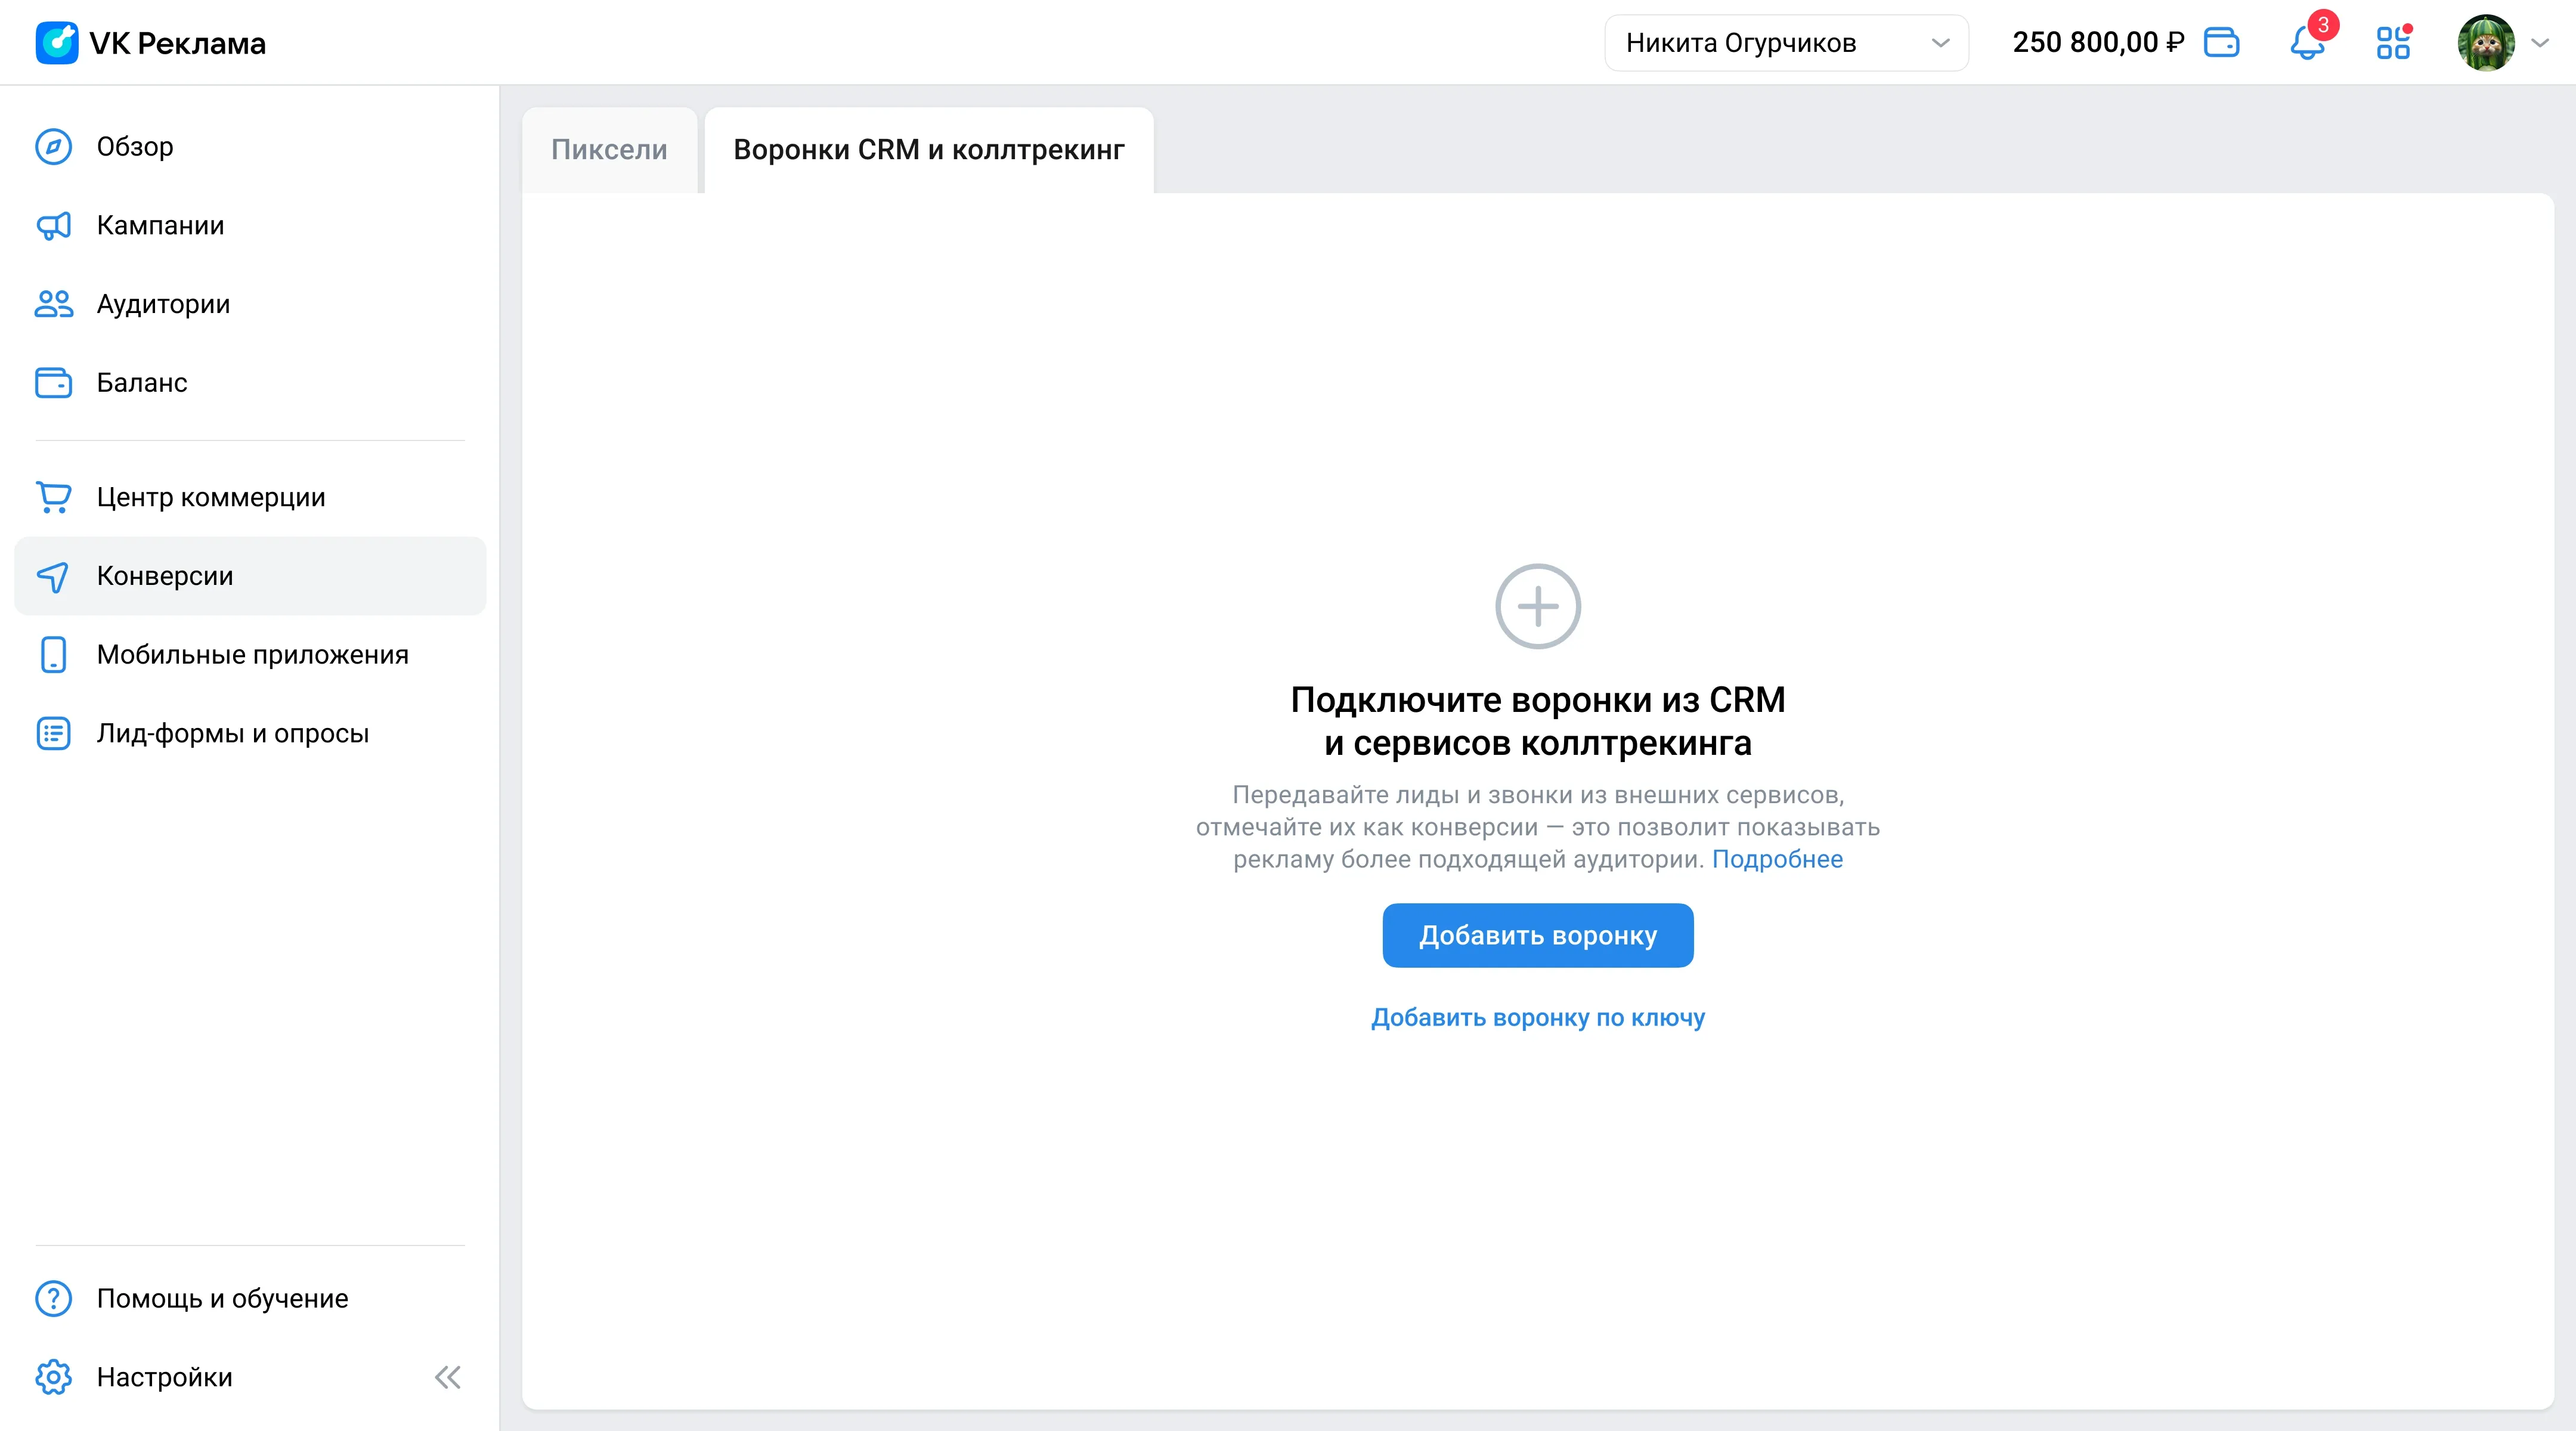Open the Подробнее link
The height and width of the screenshot is (1431, 2576).
(x=1777, y=860)
